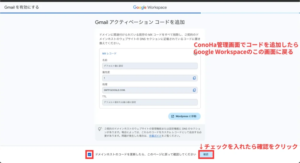Click the 処理 field with SMTP.GOOGLE.COM

click(x=146, y=90)
